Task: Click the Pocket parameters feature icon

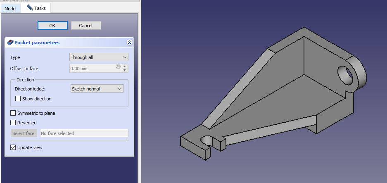Action: (x=10, y=43)
